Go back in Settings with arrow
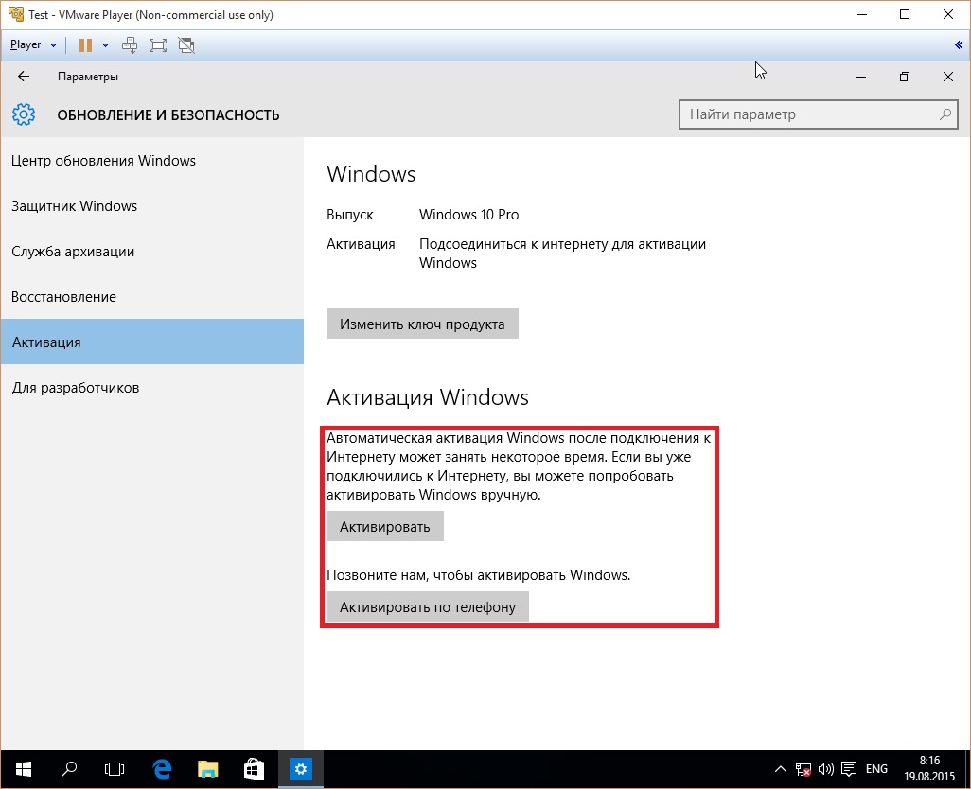 24,76
